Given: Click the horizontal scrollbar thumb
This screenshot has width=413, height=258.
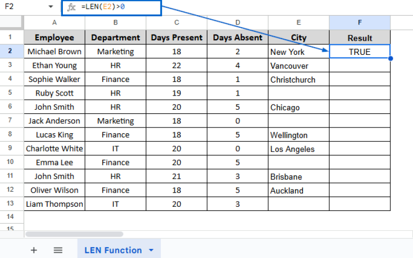Looking at the screenshot, I should click(74, 234).
